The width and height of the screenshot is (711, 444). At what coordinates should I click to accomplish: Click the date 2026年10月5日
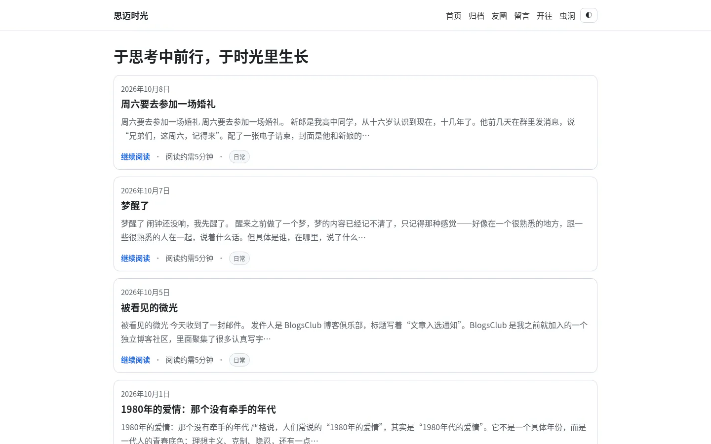point(145,293)
